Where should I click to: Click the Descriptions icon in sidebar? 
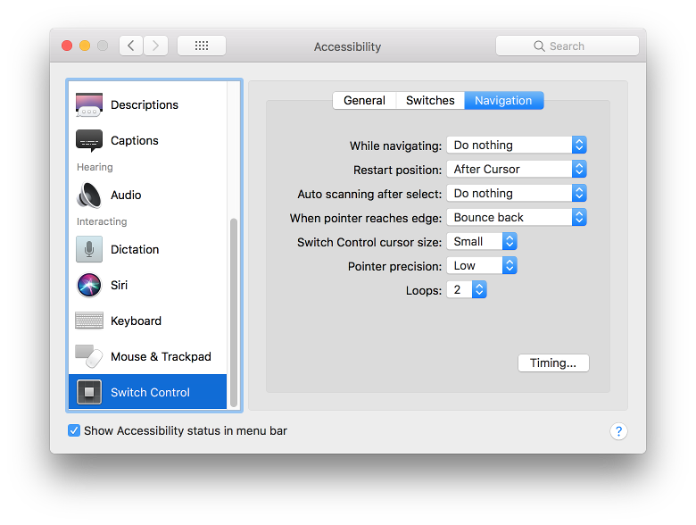(x=89, y=104)
